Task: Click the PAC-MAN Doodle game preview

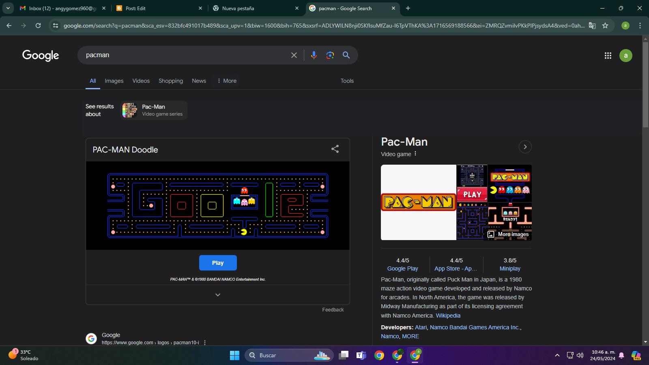Action: pos(218,206)
